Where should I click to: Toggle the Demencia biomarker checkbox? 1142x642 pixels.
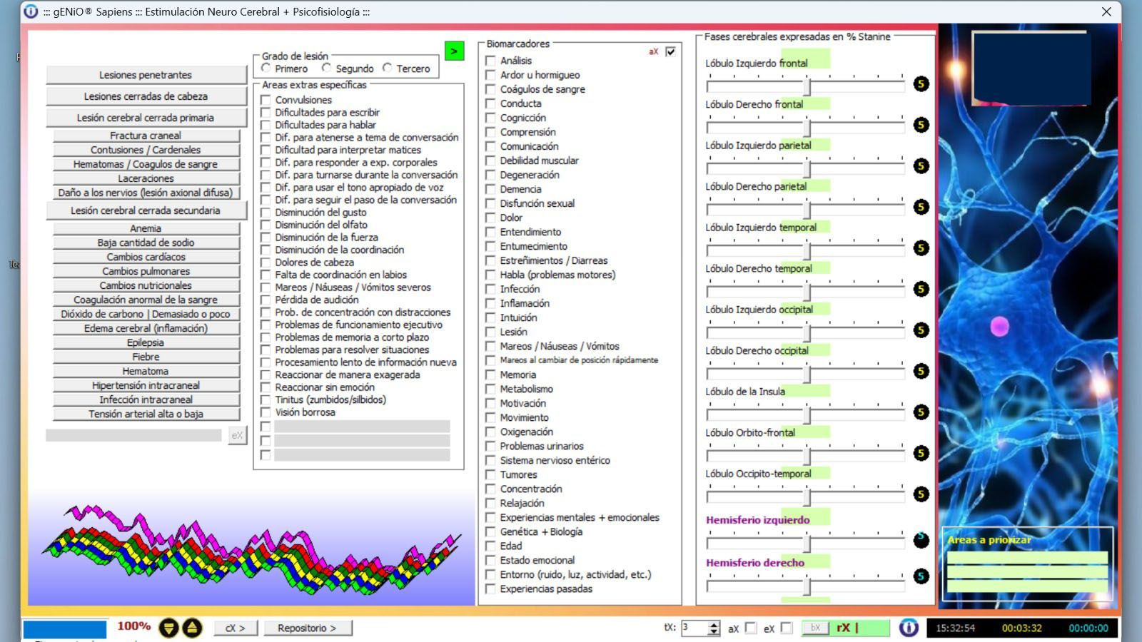click(490, 189)
